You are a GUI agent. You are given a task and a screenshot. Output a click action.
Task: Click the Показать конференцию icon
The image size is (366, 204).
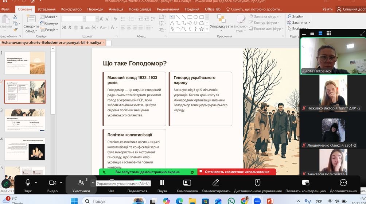[x=305, y=183]
